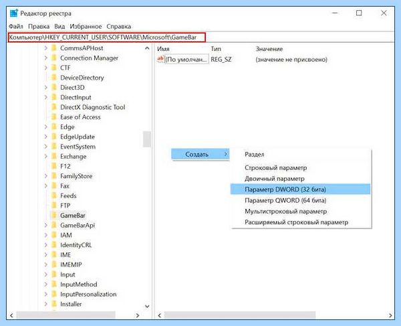Choose Раздел from the Создать submenu
Image resolution: width=401 pixels, height=326 pixels.
coord(300,155)
